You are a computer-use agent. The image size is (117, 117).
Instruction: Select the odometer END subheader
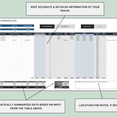coord(43,35)
